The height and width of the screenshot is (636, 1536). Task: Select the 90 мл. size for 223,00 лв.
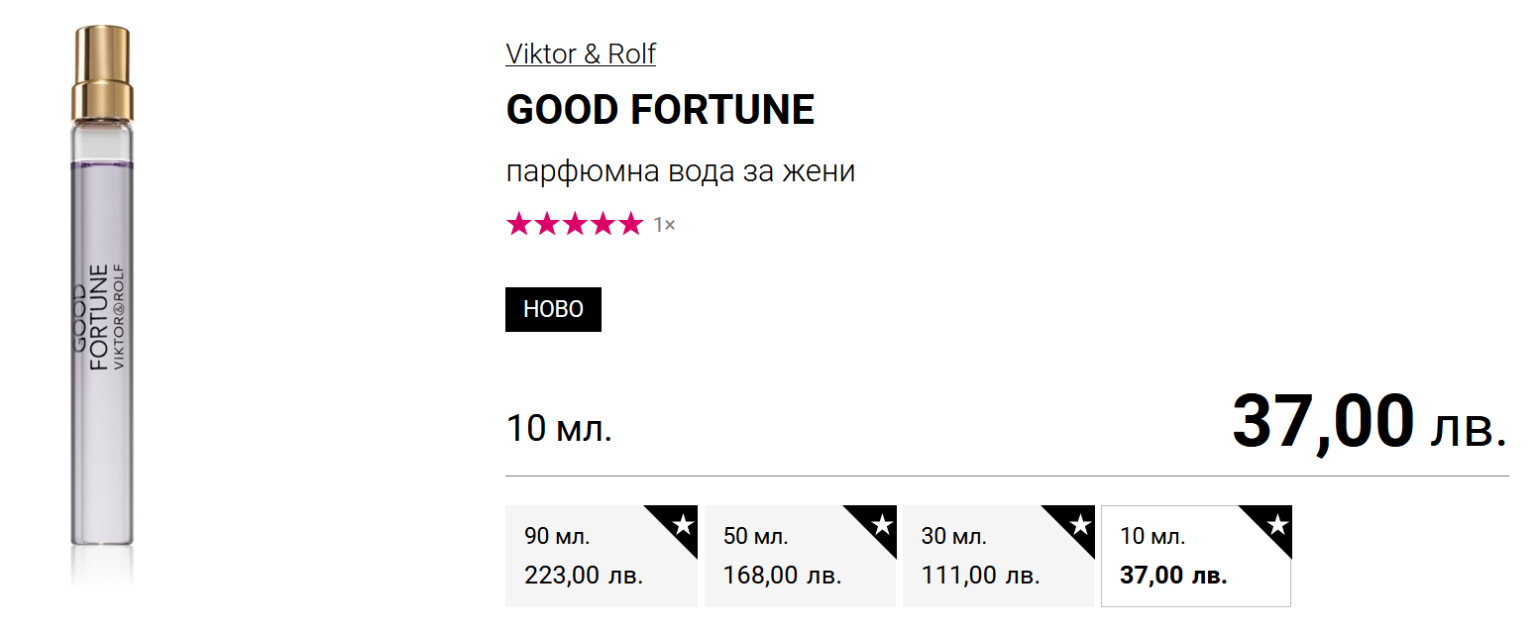(585, 557)
